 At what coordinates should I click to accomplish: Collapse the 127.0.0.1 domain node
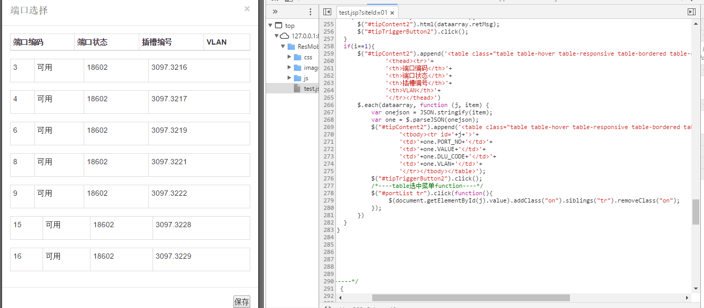coord(277,36)
